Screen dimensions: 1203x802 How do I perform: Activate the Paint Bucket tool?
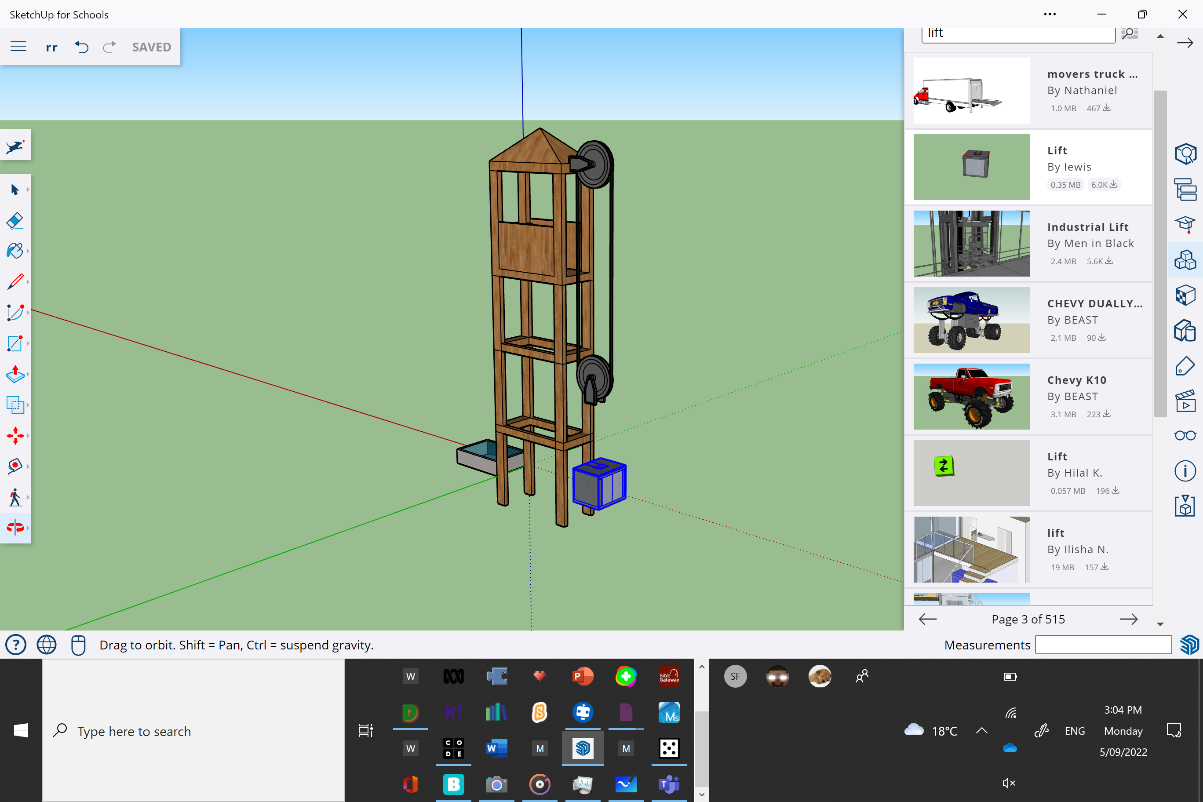coord(15,251)
